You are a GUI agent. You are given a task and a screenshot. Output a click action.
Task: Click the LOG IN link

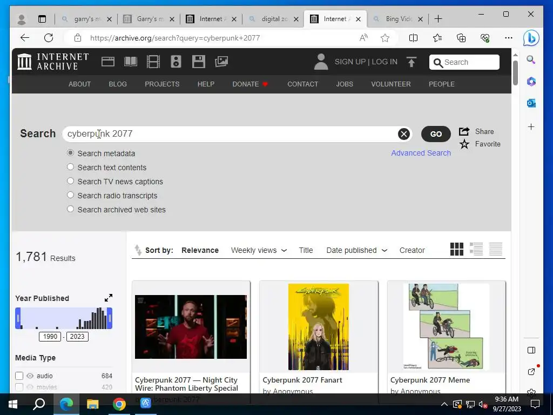[385, 62]
